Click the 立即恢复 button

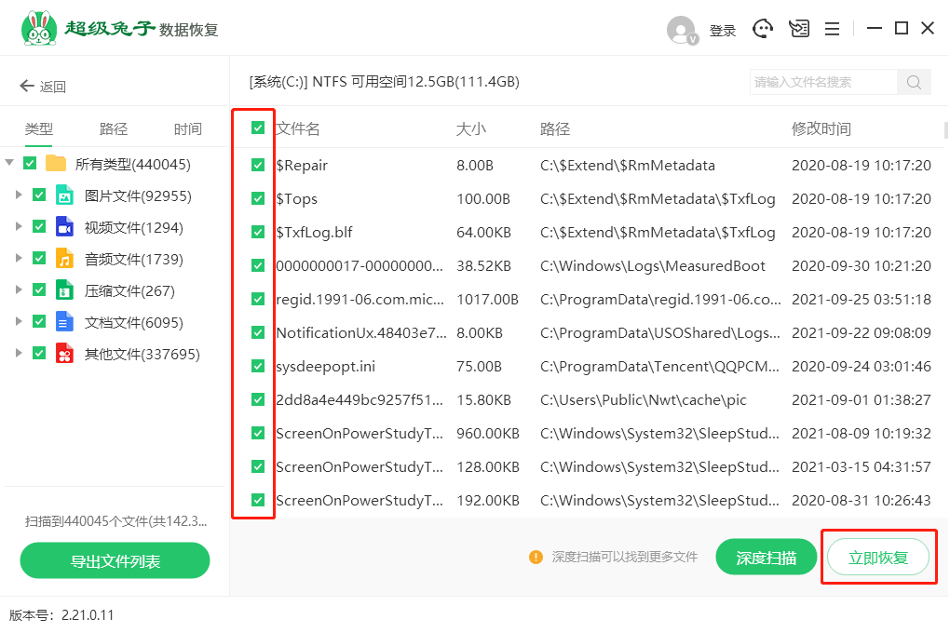pos(878,558)
